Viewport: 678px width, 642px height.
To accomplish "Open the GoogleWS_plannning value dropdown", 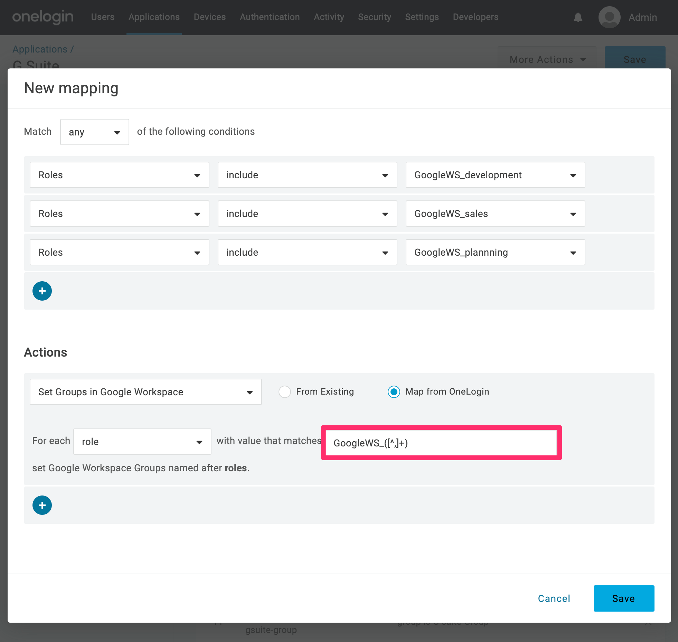I will (x=496, y=252).
